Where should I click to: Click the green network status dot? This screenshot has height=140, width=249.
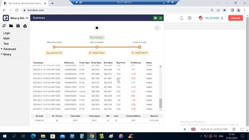(x=184, y=129)
